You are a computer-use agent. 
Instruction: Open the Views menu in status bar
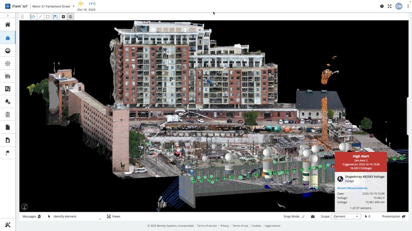pyautogui.click(x=113, y=216)
